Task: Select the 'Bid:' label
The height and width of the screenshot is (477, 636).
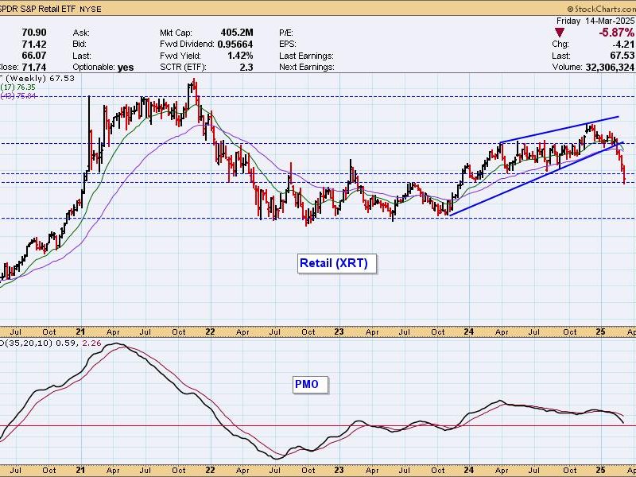Action: pos(80,44)
